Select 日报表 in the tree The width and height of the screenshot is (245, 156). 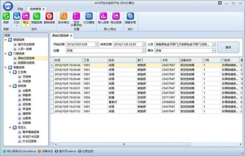point(27,77)
